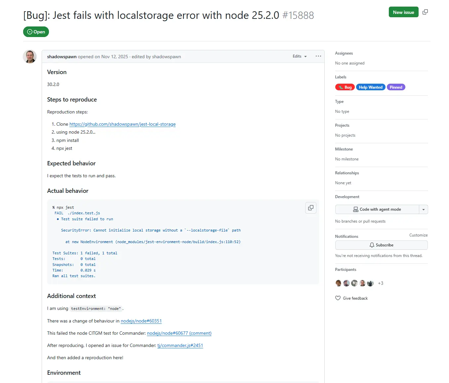Image resolution: width=449 pixels, height=383 pixels.
Task: Click the +3 participants expander
Action: click(381, 283)
